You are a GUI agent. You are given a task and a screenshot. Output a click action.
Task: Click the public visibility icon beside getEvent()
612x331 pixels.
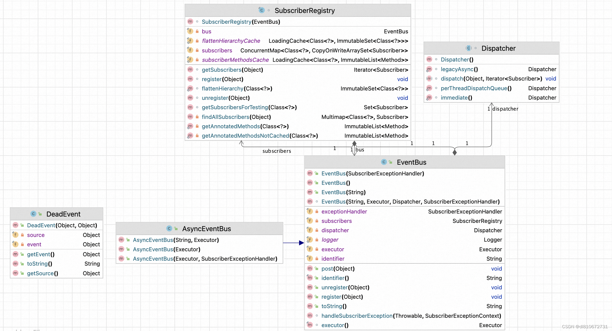coord(22,254)
